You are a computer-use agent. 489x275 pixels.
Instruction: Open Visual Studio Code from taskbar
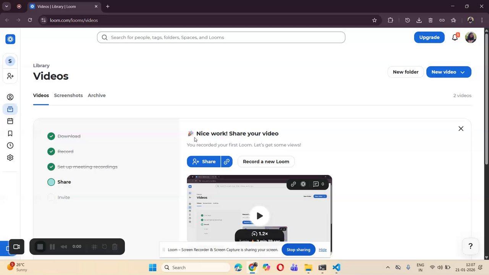click(336, 268)
